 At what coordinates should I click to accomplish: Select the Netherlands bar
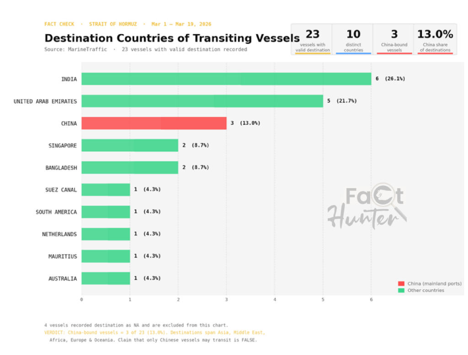pyautogui.click(x=106, y=234)
